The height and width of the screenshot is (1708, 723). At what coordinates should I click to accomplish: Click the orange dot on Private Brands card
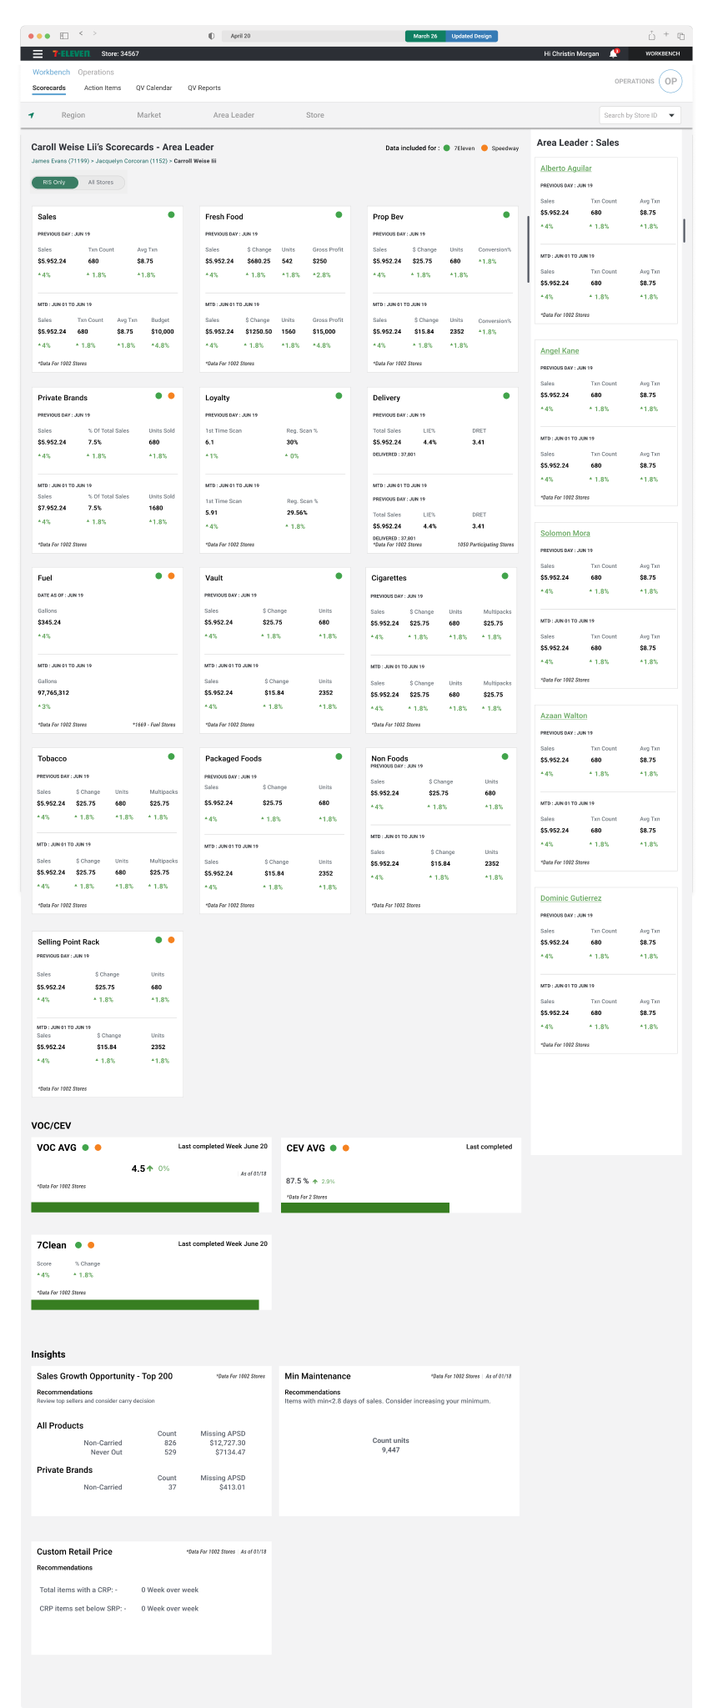tap(171, 395)
